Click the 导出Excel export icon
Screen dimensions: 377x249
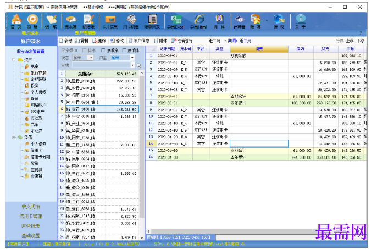click(x=176, y=21)
